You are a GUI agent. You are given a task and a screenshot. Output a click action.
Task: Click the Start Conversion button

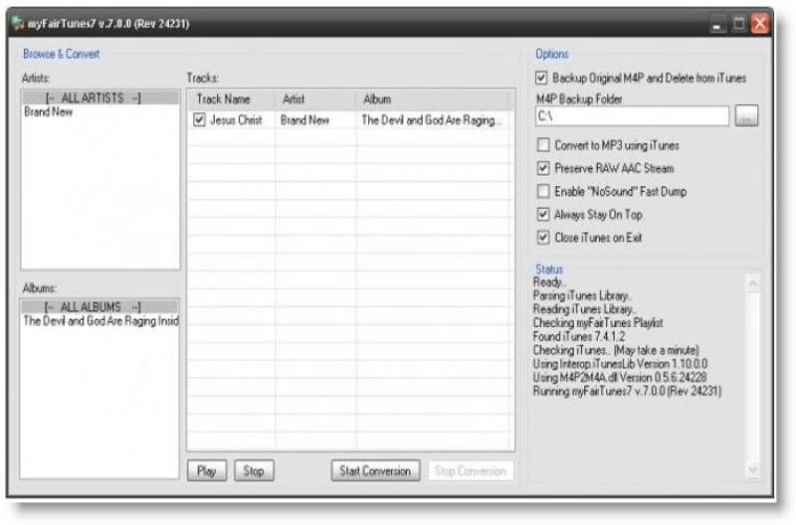(375, 471)
